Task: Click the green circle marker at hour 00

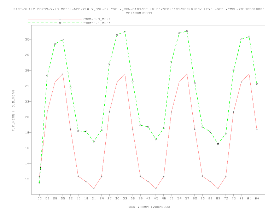Action: click(x=40, y=183)
